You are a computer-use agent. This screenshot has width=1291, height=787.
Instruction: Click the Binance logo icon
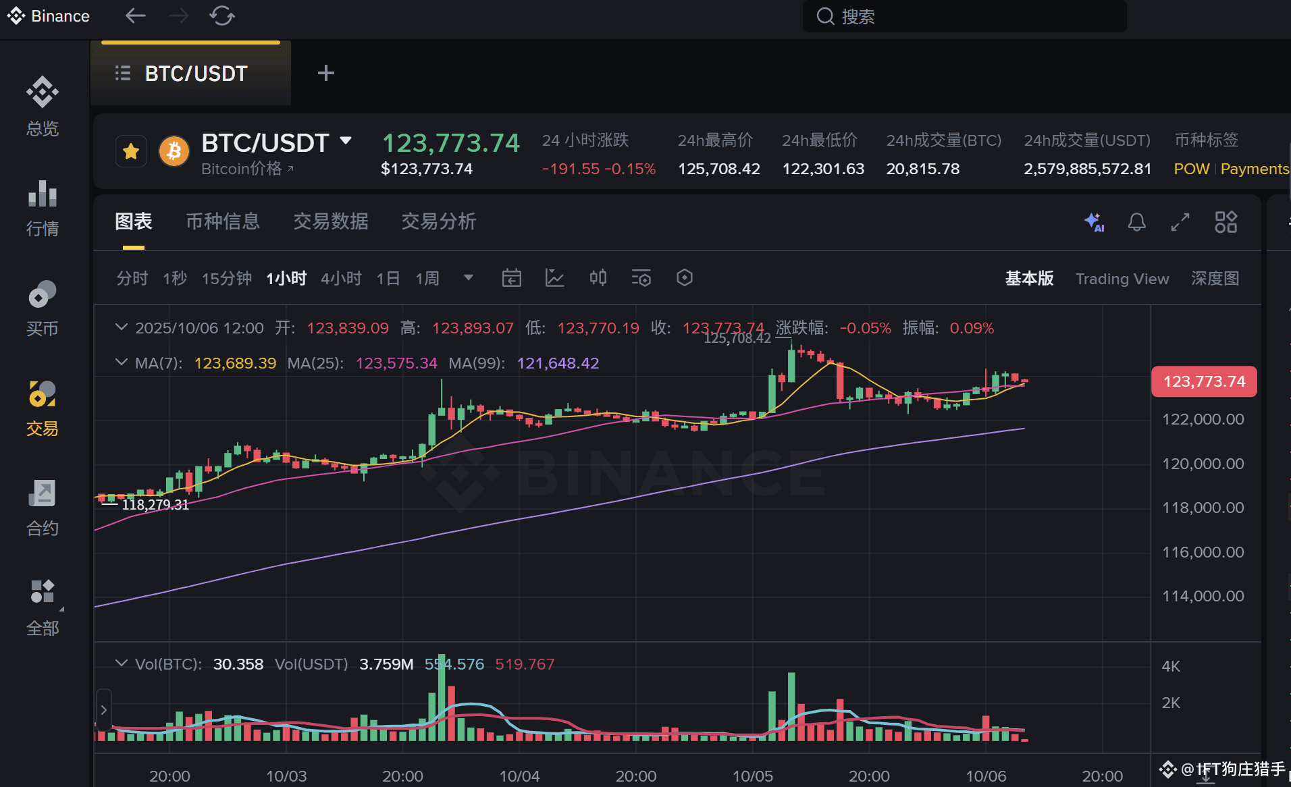[16, 16]
